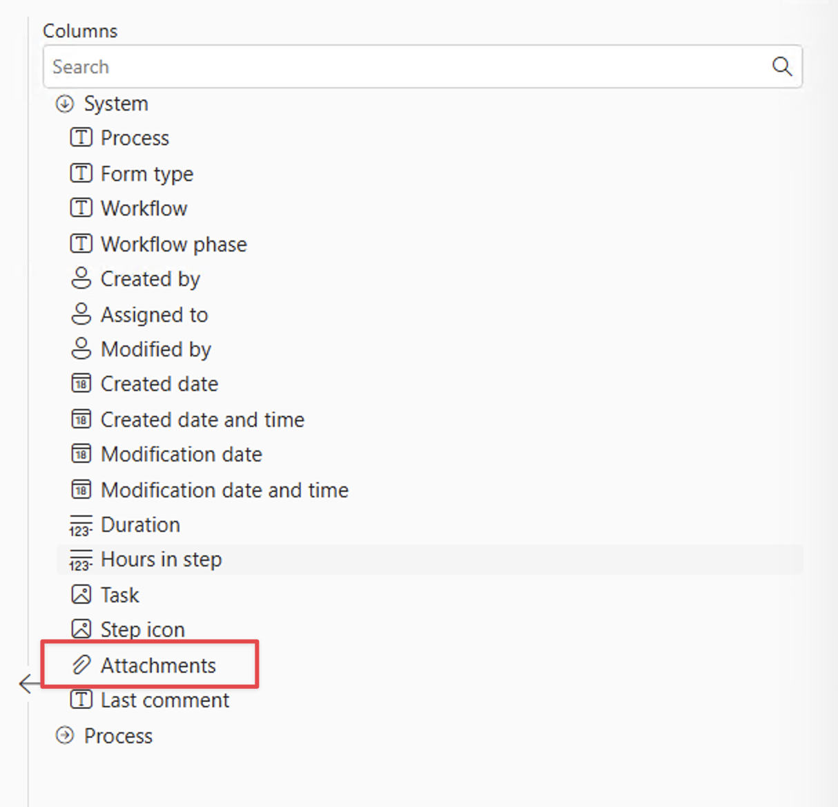Click the text icon beside Process column
Screen dimensions: 838x807
(81, 137)
